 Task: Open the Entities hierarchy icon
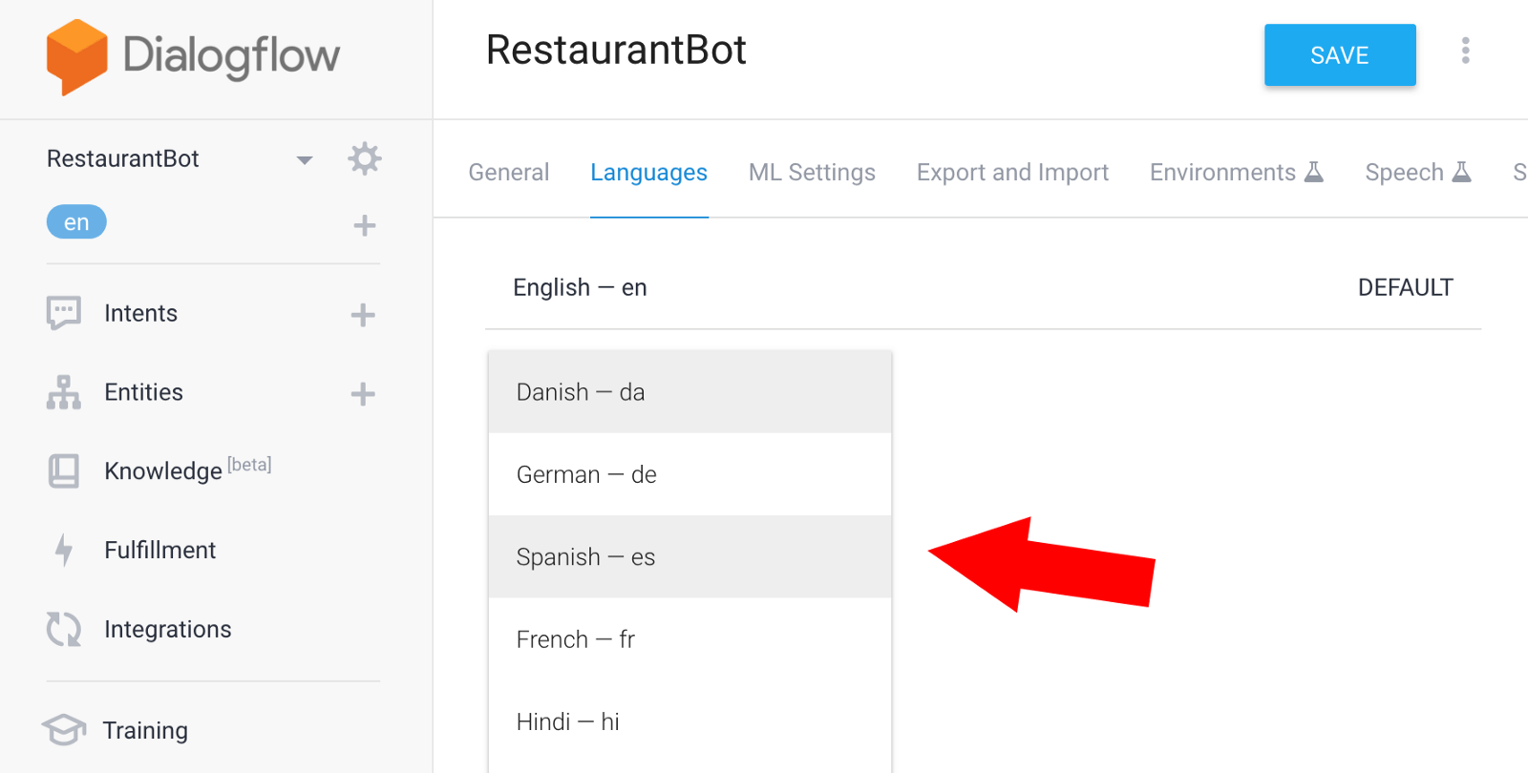(x=64, y=392)
